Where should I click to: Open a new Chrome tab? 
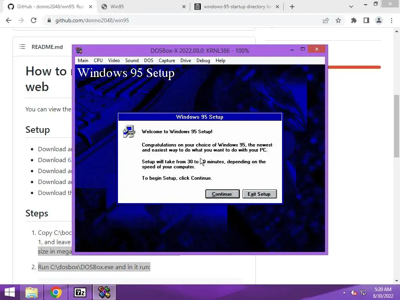tap(292, 7)
